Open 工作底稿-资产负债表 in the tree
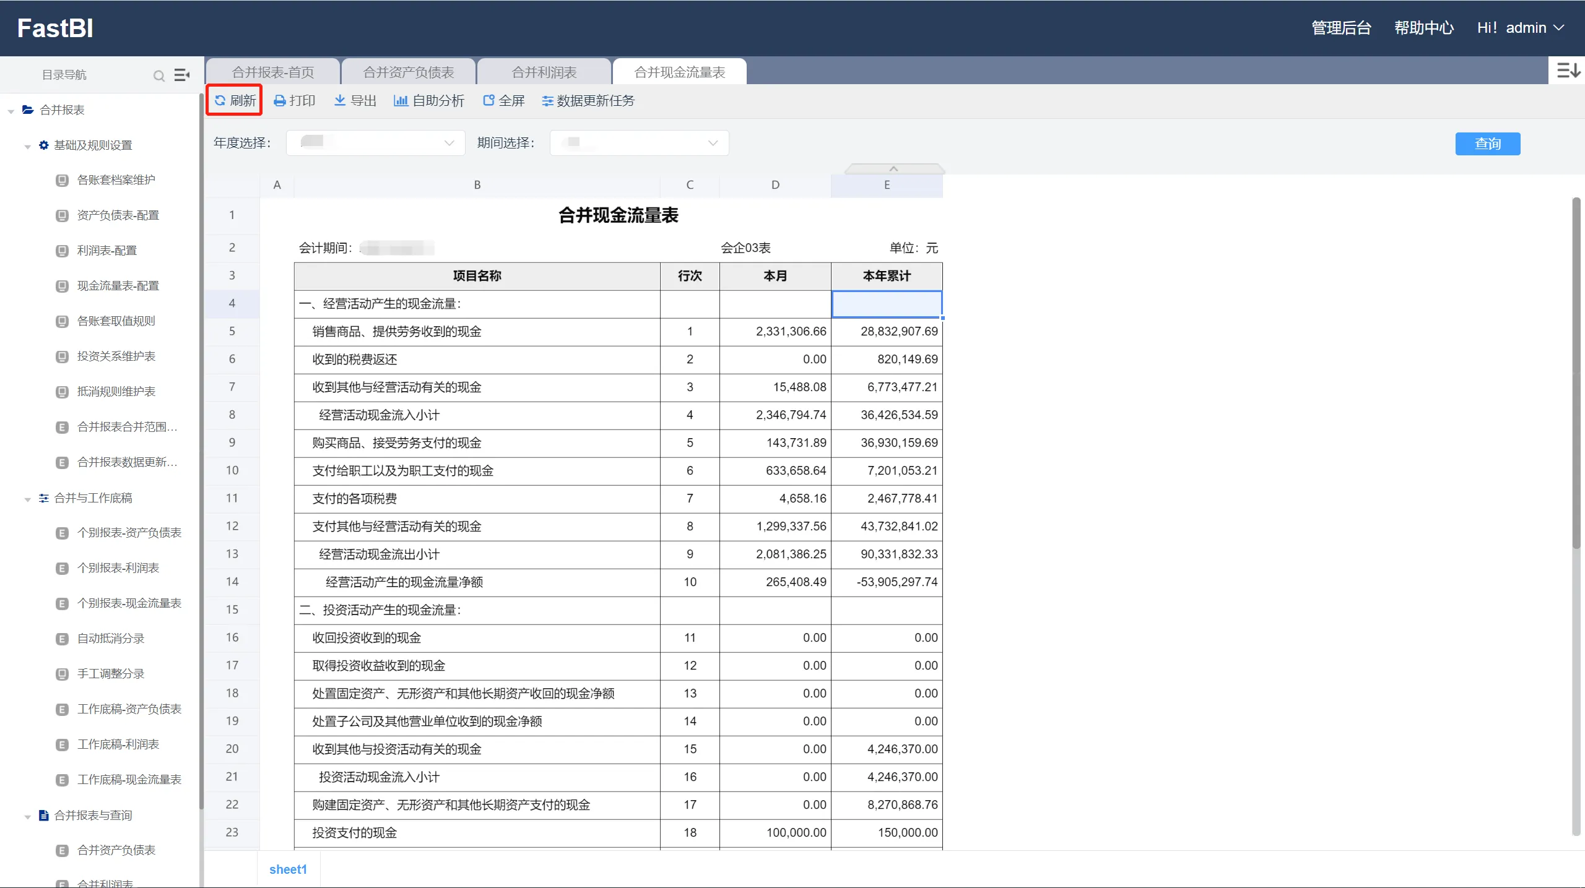The image size is (1585, 888). pyautogui.click(x=129, y=709)
